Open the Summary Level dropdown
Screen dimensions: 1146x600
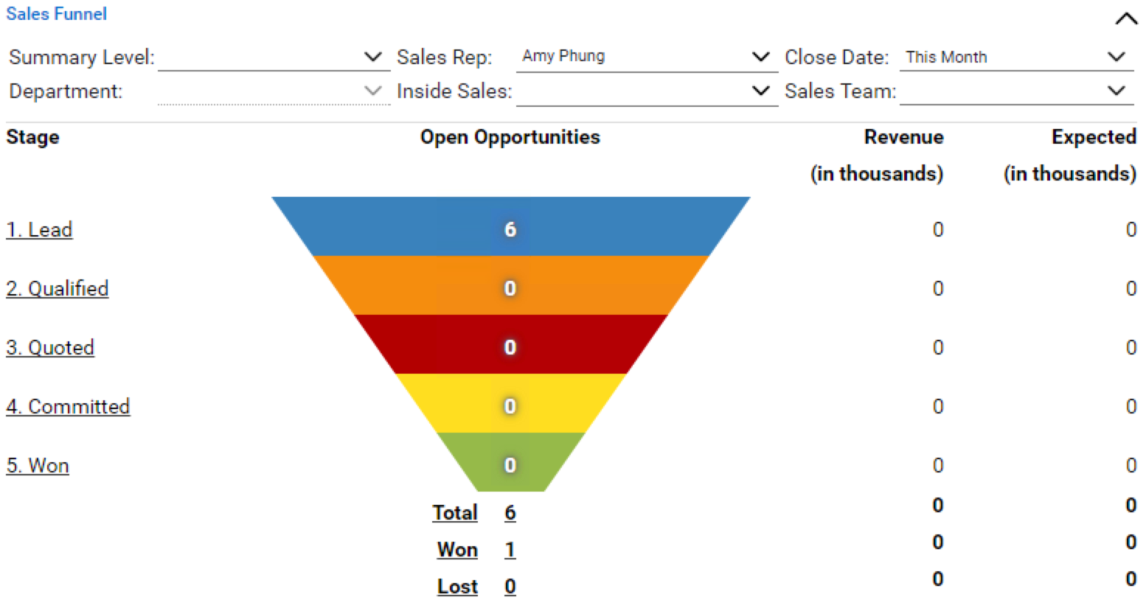click(x=274, y=57)
